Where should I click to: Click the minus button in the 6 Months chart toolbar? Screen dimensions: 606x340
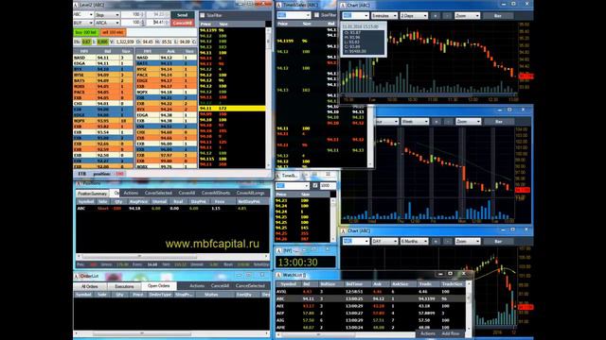coord(447,242)
